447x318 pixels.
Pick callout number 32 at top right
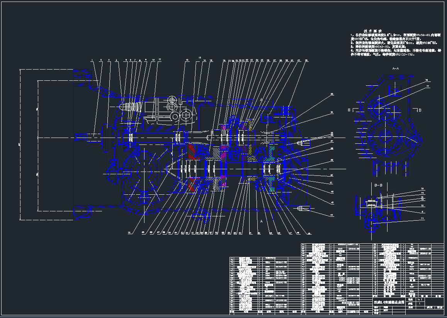(x=306, y=60)
